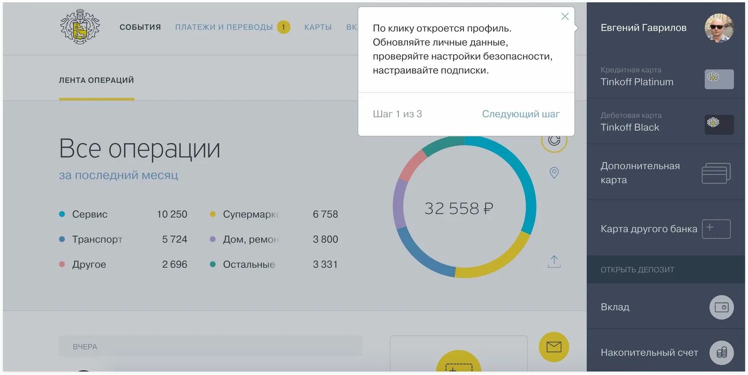Click the refresh icon beside the chart
This screenshot has width=748, height=375.
point(554,141)
